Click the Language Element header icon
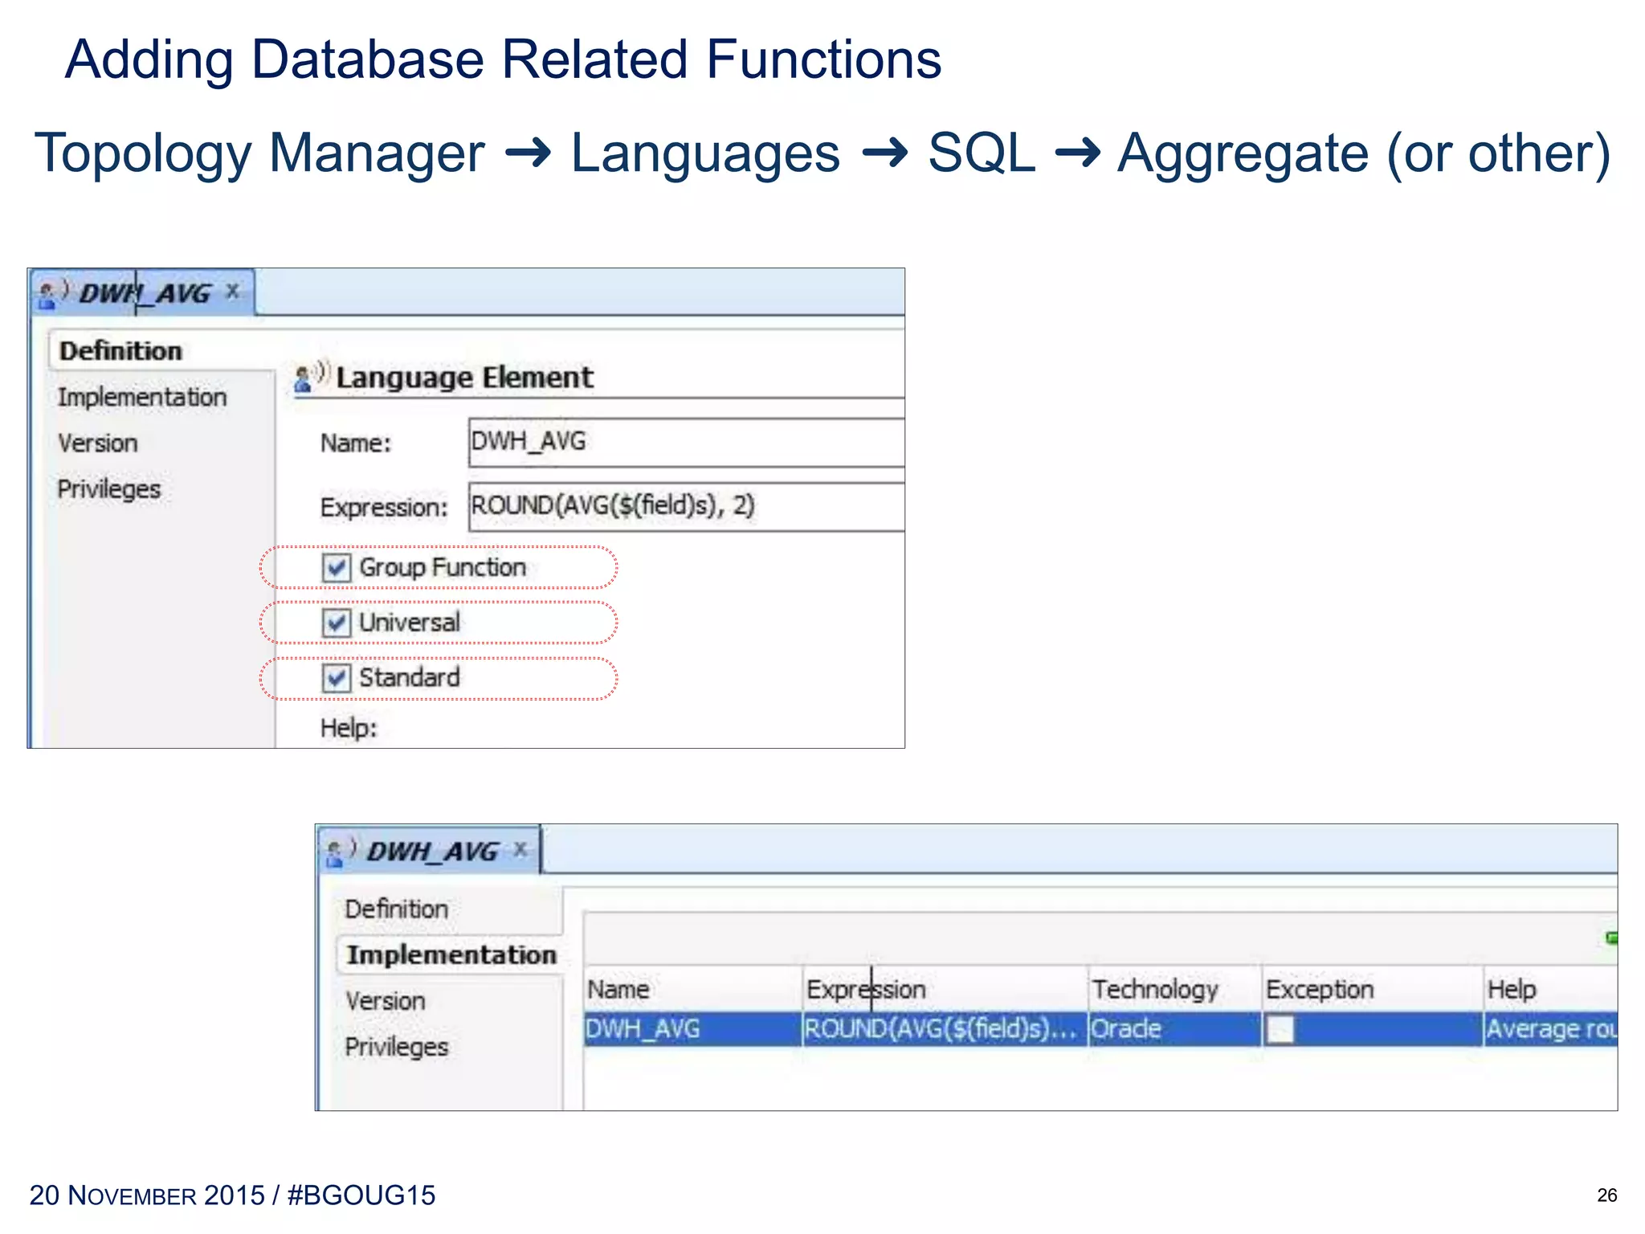 pyautogui.click(x=310, y=377)
